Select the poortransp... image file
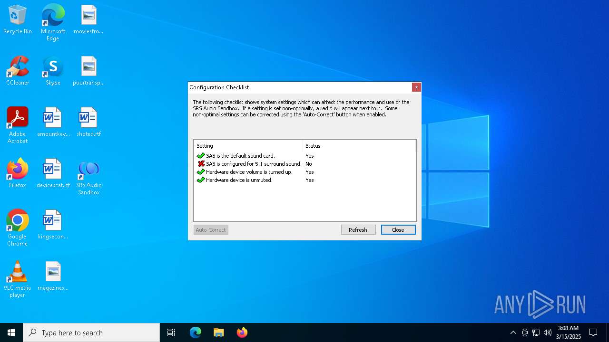609x342 pixels. pos(88,71)
